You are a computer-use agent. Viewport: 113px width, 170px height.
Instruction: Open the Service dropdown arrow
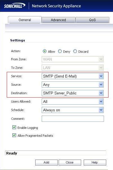click(x=101, y=76)
